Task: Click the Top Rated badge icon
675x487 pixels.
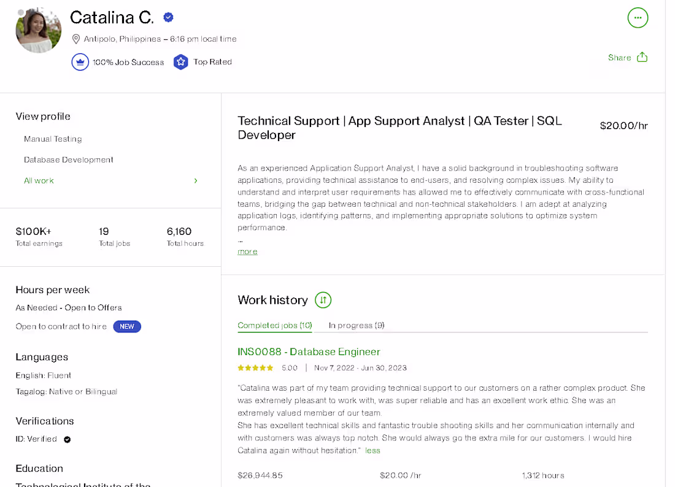Action: click(x=180, y=62)
